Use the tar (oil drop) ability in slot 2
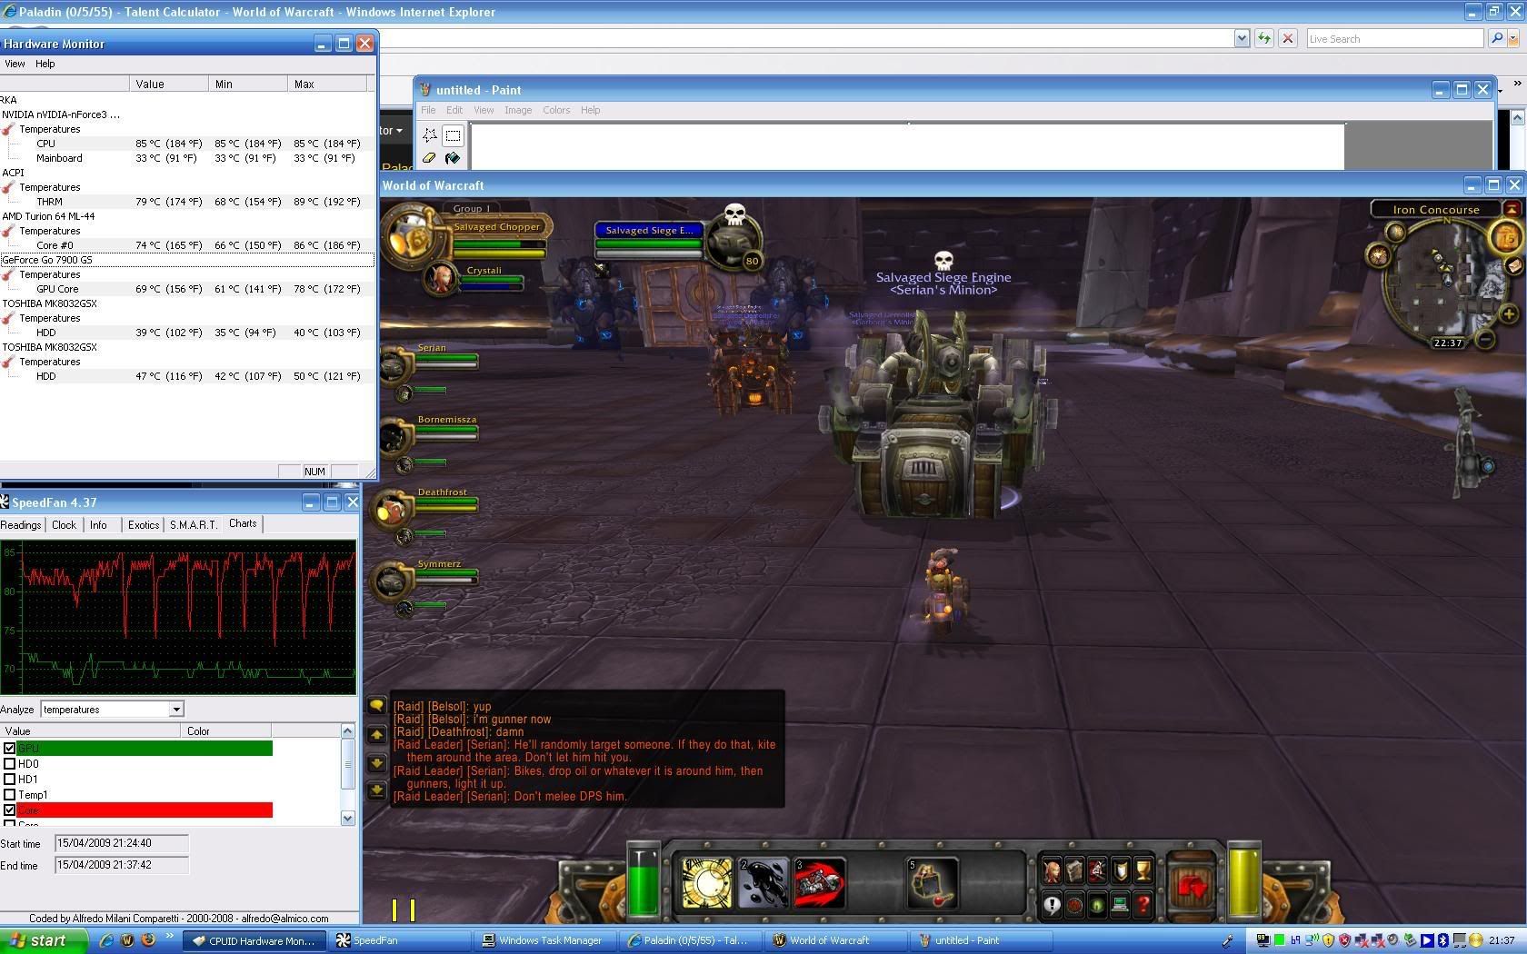Screen dimensions: 1527x954 [x=763, y=883]
